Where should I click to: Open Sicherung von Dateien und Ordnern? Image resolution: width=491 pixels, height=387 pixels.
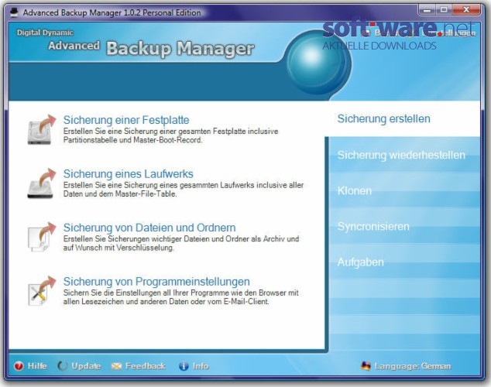tap(149, 228)
